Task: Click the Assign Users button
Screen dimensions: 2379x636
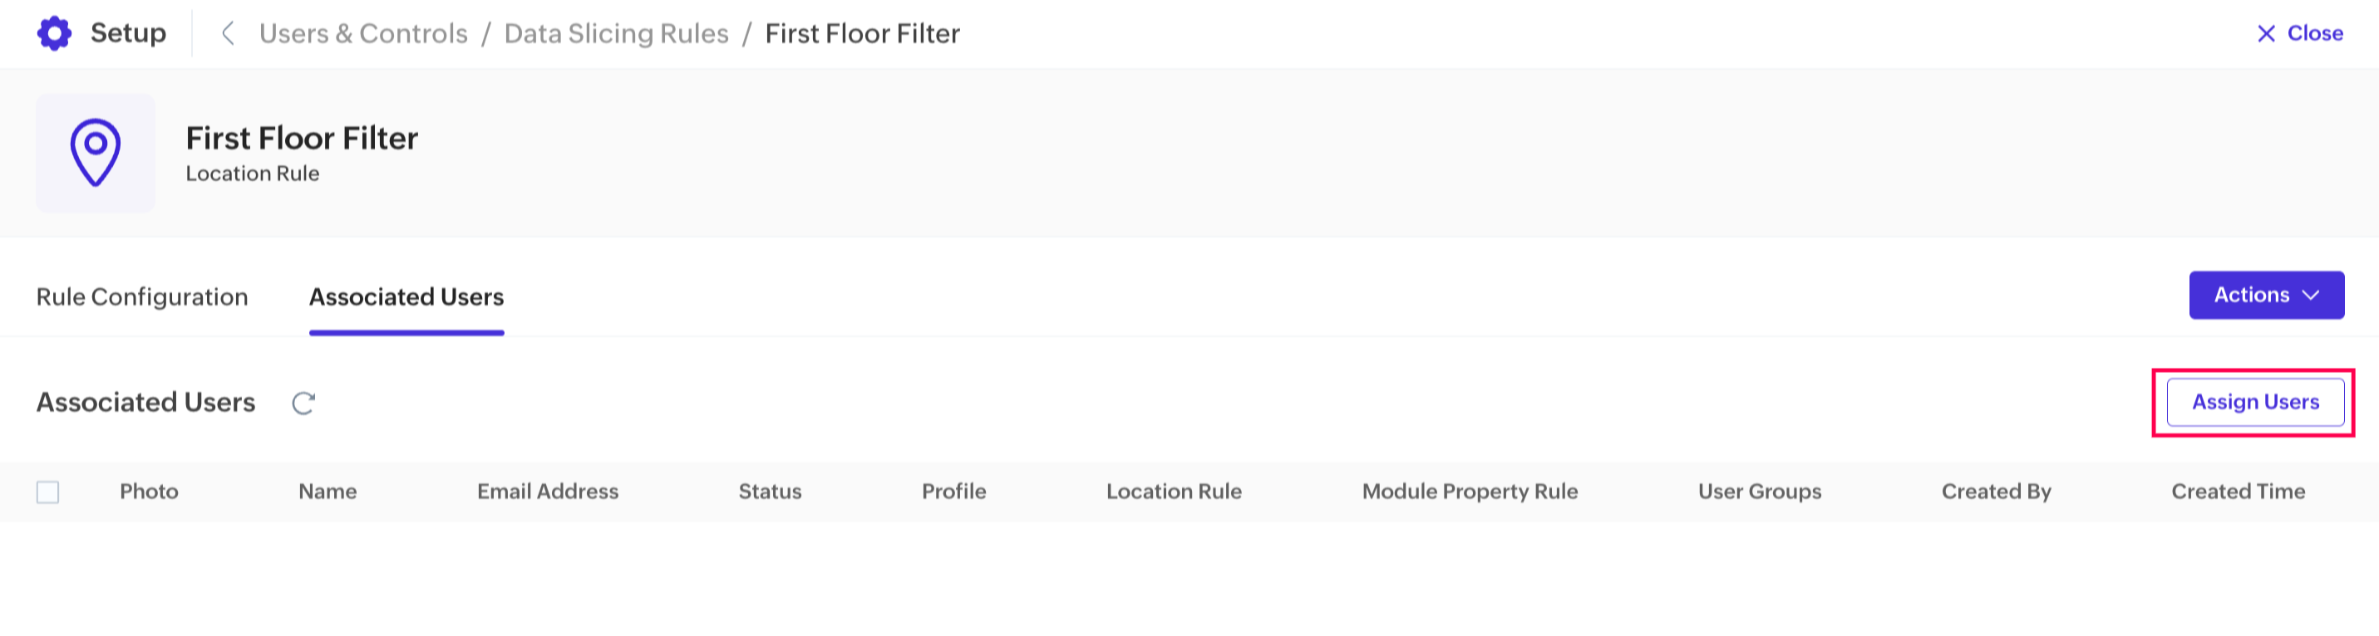Action: [2254, 403]
